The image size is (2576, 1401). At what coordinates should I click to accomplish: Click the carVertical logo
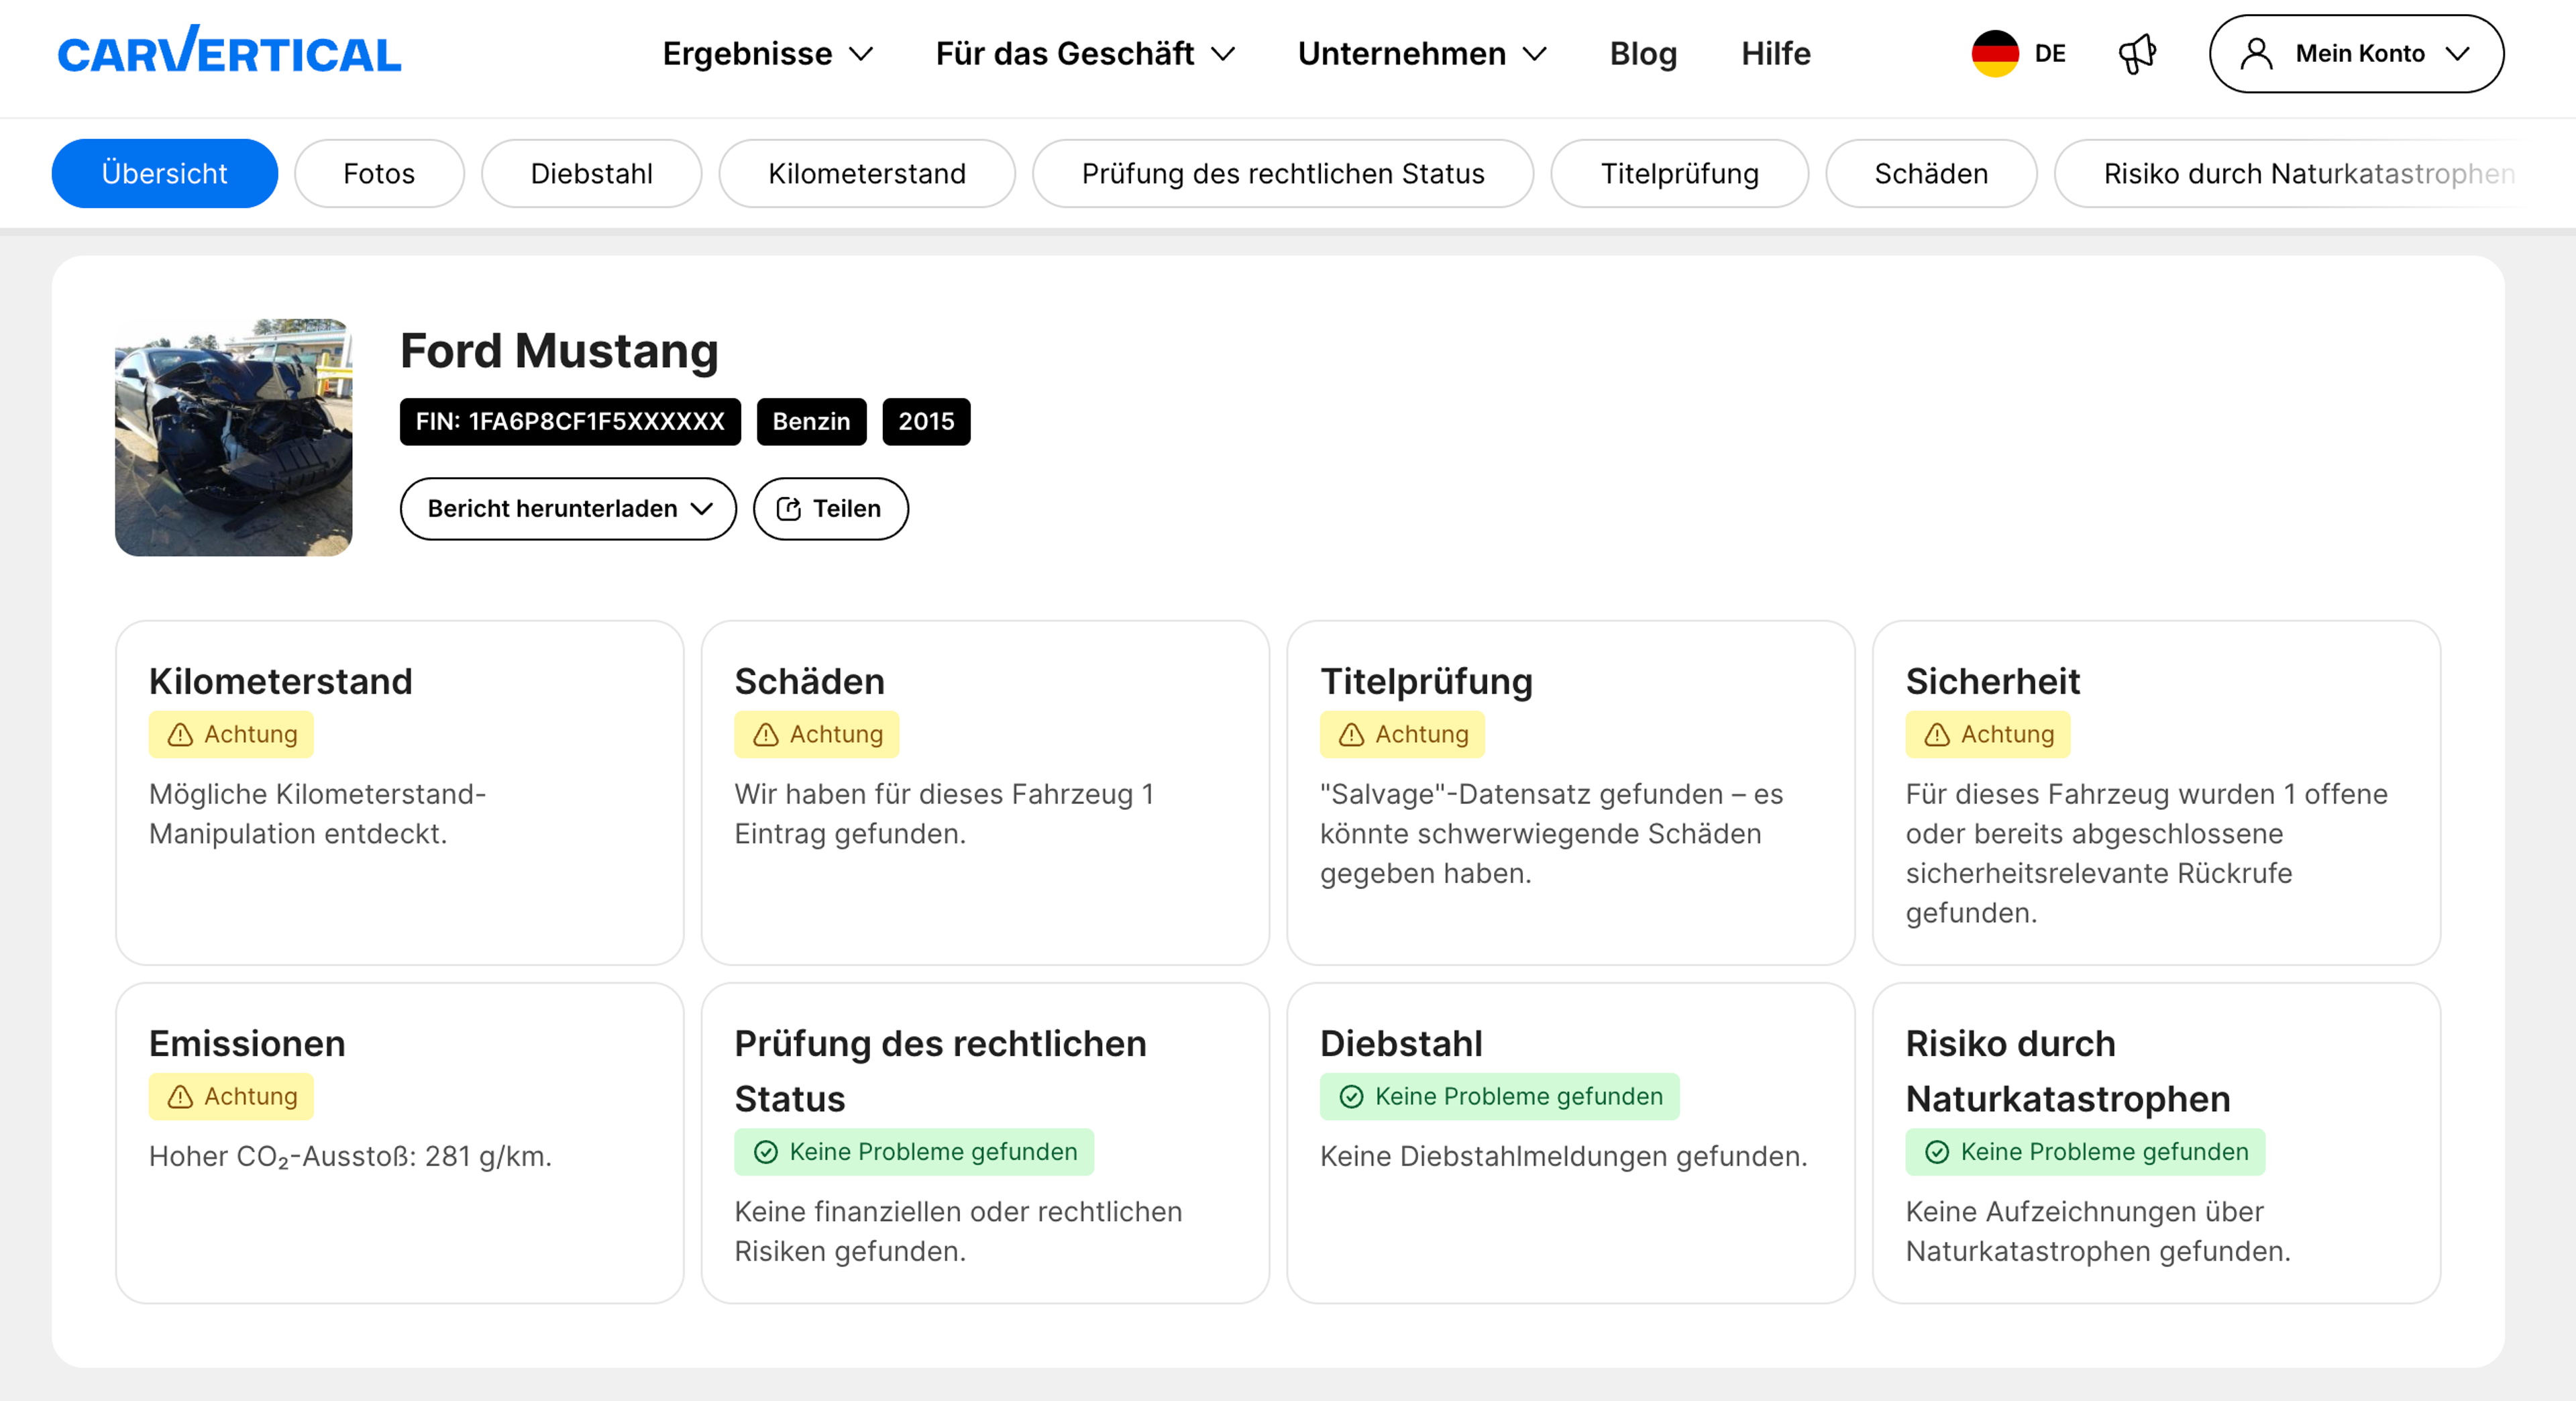click(229, 52)
